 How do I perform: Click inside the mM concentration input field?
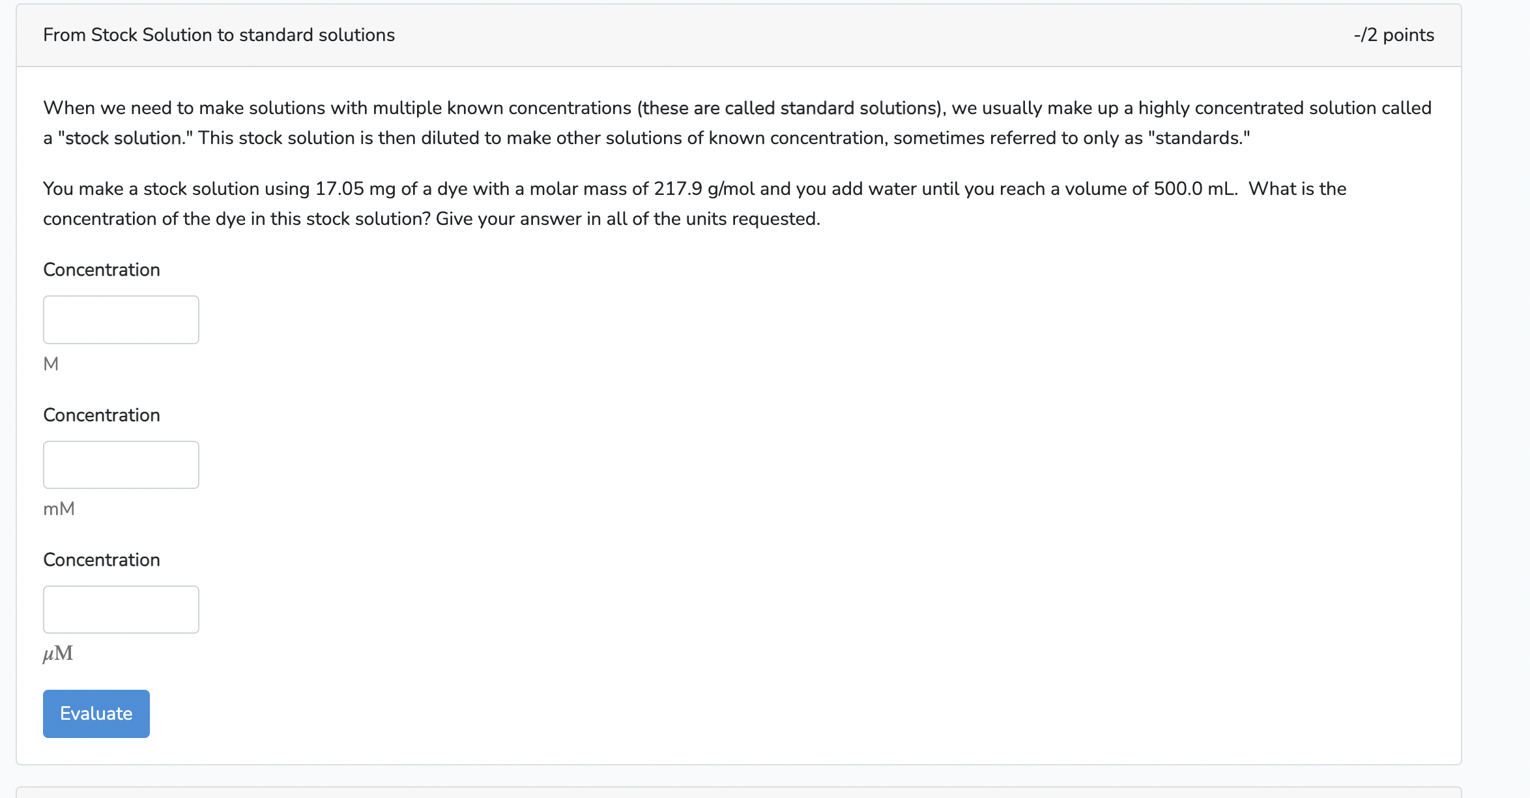tap(121, 464)
